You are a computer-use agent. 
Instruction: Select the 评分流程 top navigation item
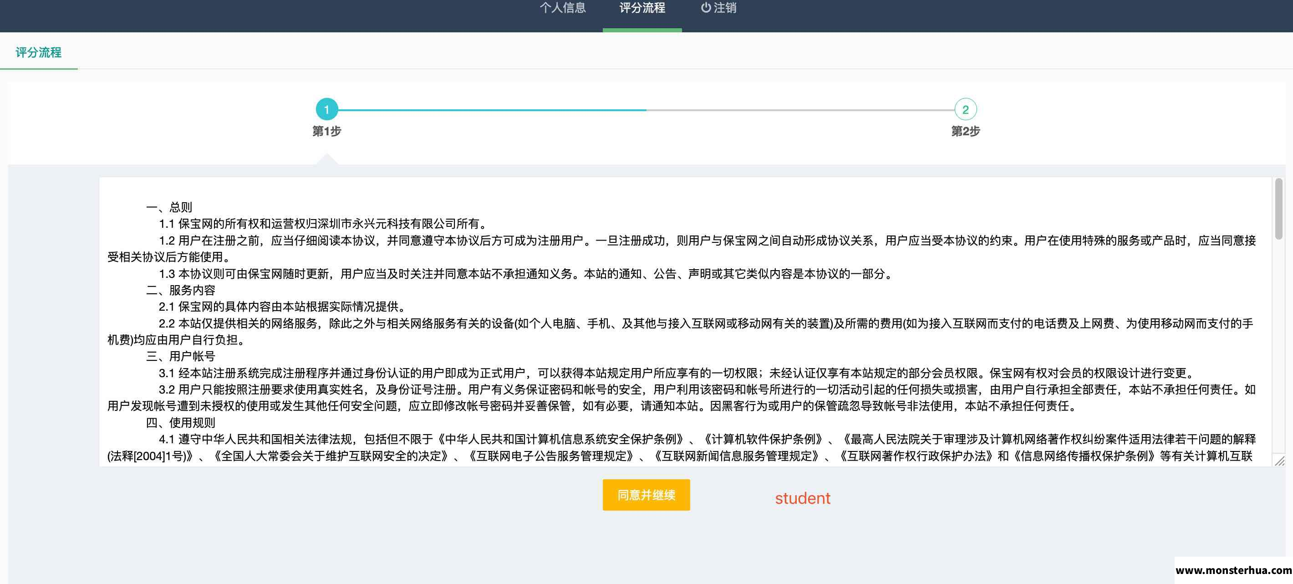(642, 8)
